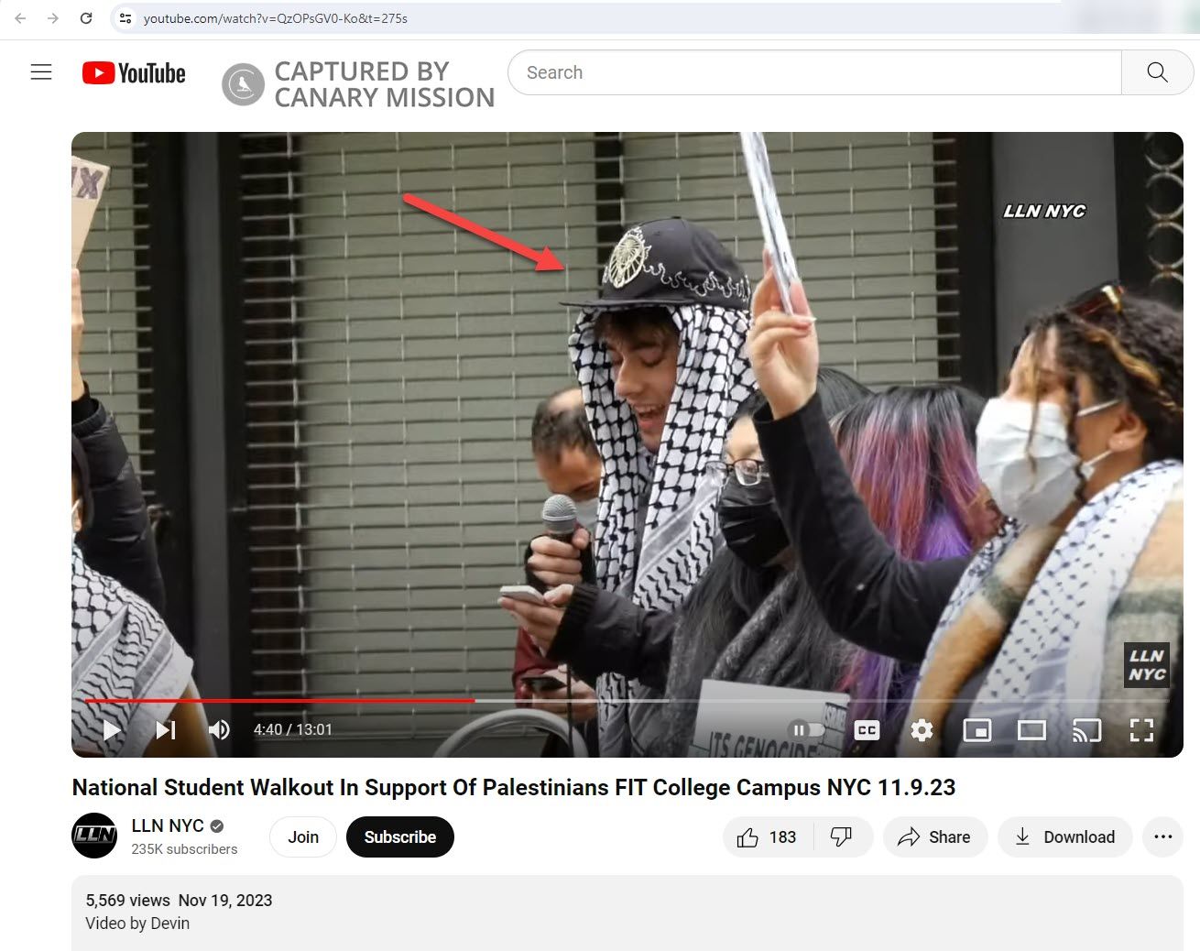Click the YouTube home logo

[x=134, y=73]
